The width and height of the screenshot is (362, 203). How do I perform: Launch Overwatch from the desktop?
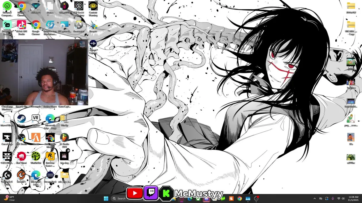(x=79, y=27)
